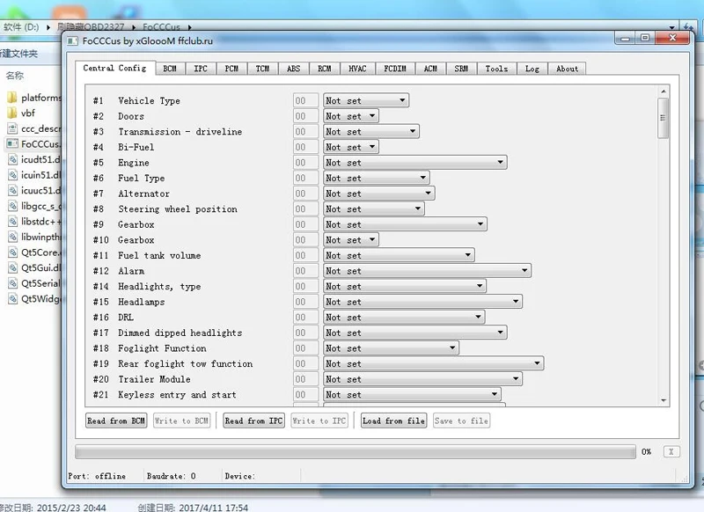
Task: Expand the DRL dropdown
Action: point(404,318)
